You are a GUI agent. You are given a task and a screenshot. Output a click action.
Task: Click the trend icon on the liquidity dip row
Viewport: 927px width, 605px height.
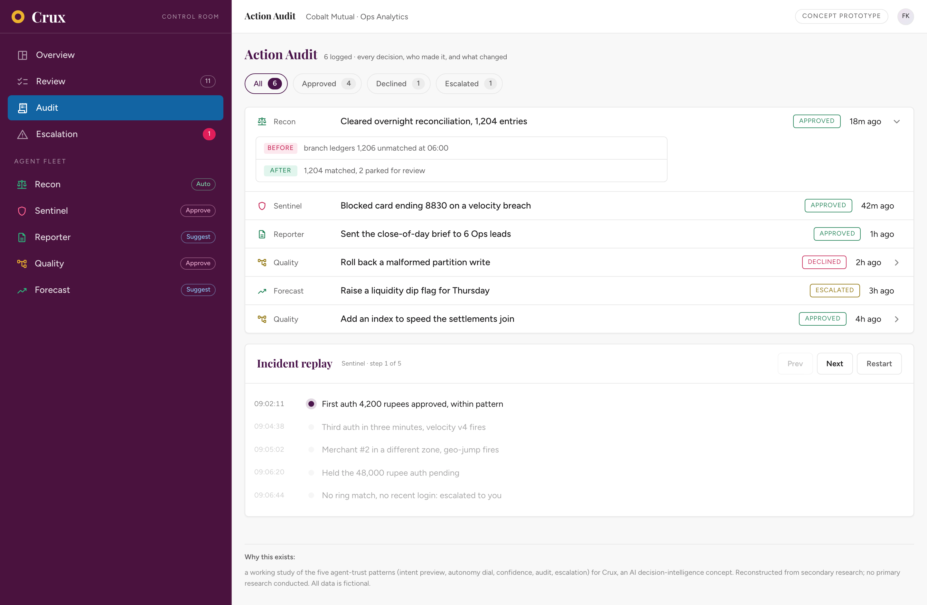point(262,291)
